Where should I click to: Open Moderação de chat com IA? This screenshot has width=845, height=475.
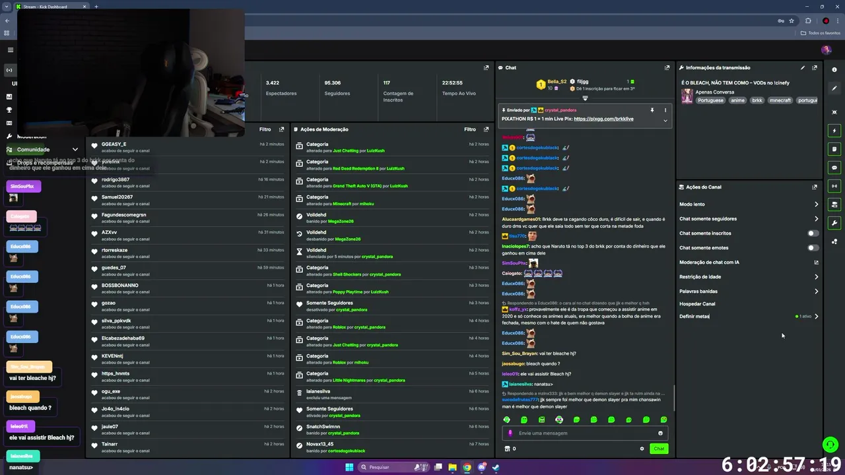(749, 262)
